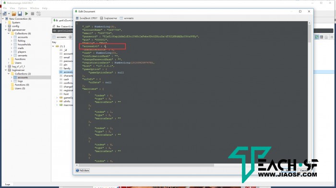Save with the floppy disk icon
The width and height of the screenshot is (336, 188).
pyautogui.click(x=20, y=14)
